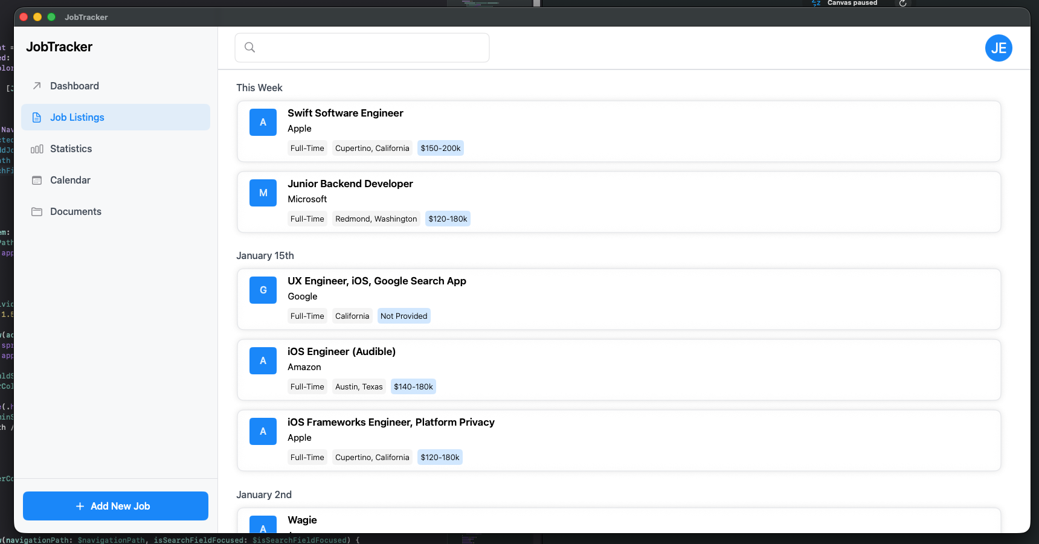The width and height of the screenshot is (1039, 544).
Task: Click the Amazon company name
Action: 304,367
